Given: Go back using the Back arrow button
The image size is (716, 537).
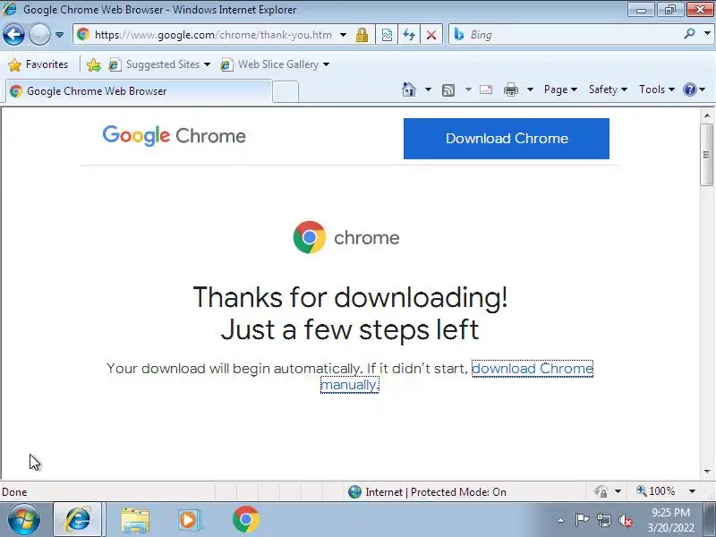Looking at the screenshot, I should point(13,35).
